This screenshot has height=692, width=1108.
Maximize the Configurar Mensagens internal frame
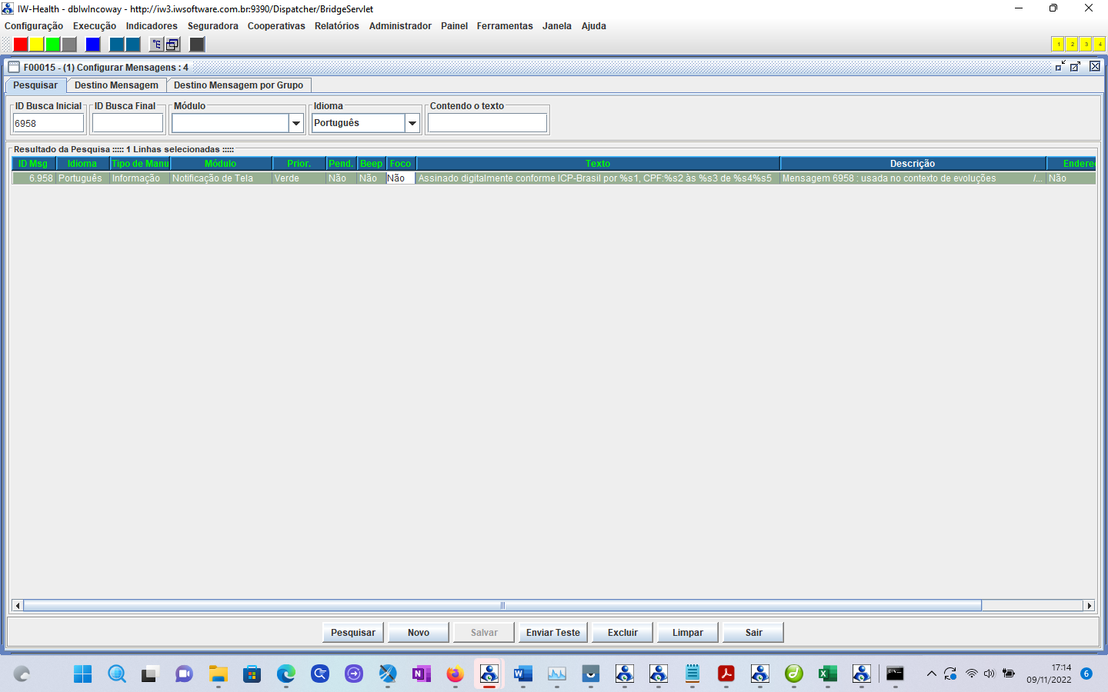click(x=1076, y=67)
